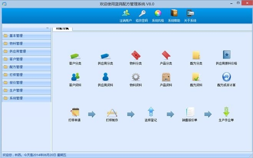Open 销售报价单 document icon
Viewport: 253px width, 158px height.
point(190,112)
